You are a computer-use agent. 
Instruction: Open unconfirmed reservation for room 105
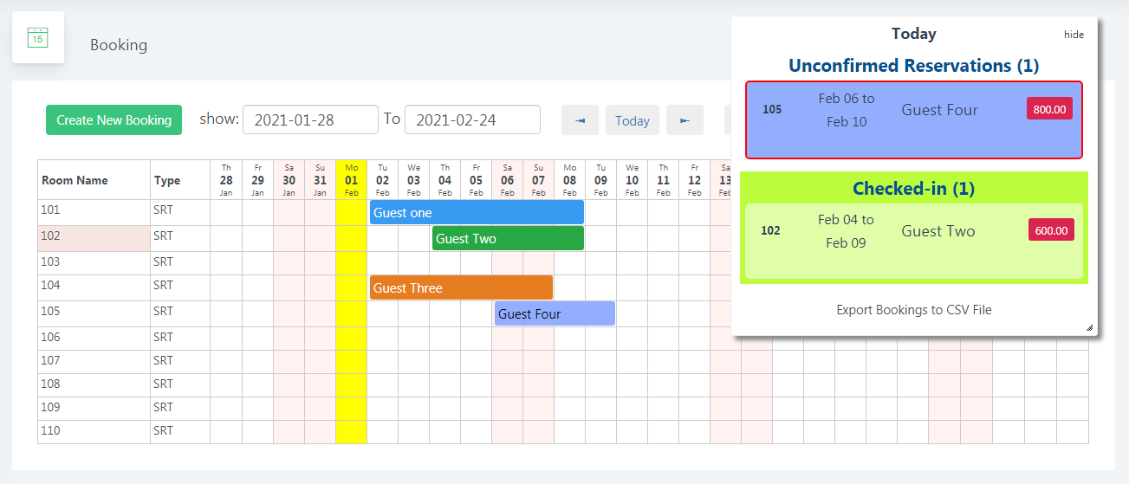pos(913,119)
